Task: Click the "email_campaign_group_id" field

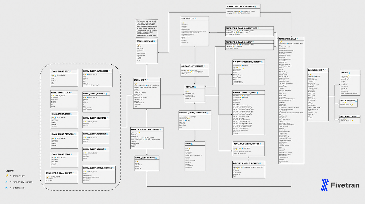Action: tap(91, 85)
